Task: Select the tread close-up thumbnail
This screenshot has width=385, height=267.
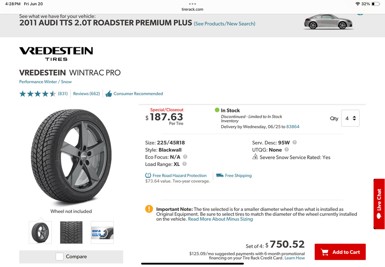Action: 71,232
